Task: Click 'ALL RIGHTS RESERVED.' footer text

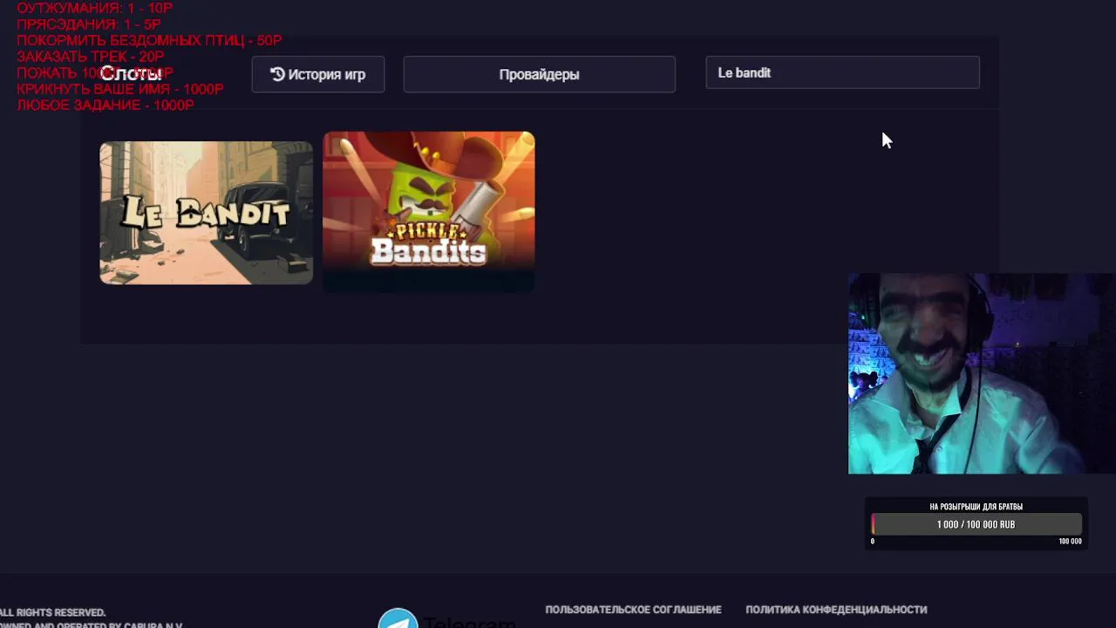Action: click(x=52, y=612)
